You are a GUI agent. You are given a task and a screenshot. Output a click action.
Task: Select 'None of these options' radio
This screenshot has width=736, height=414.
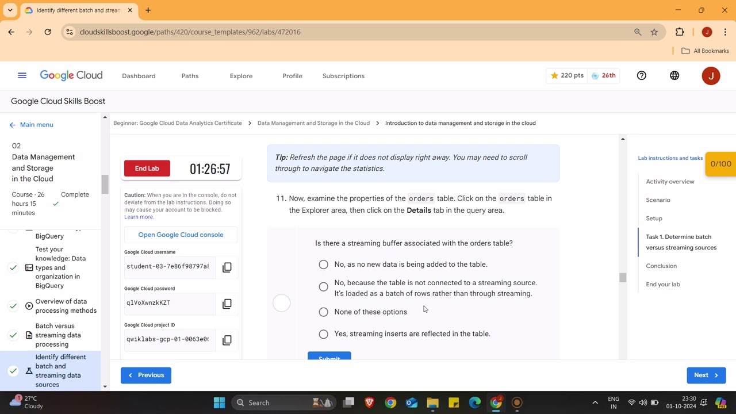[323, 312]
